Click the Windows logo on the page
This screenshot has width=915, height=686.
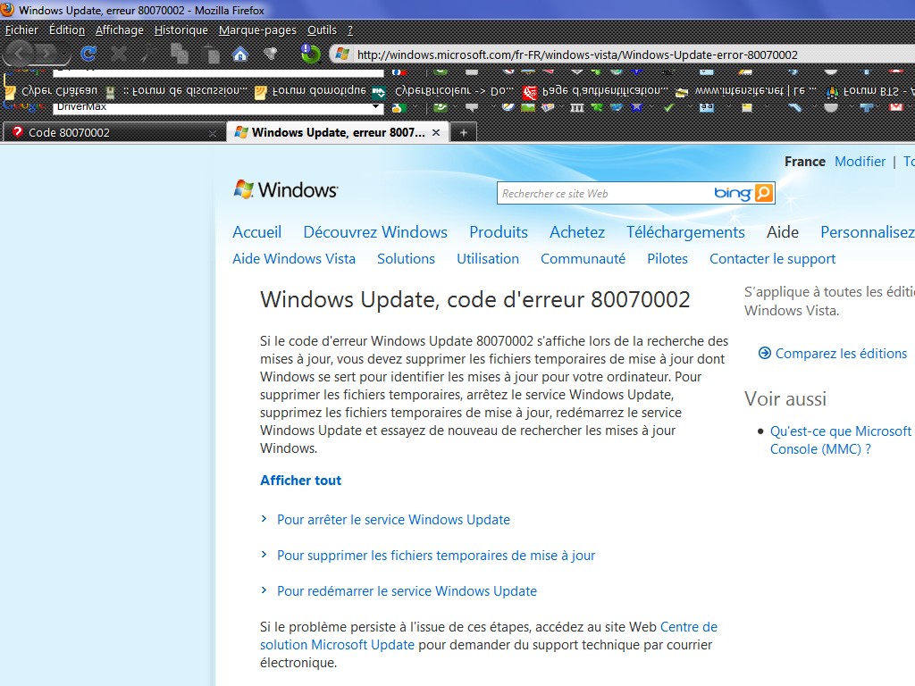[285, 189]
